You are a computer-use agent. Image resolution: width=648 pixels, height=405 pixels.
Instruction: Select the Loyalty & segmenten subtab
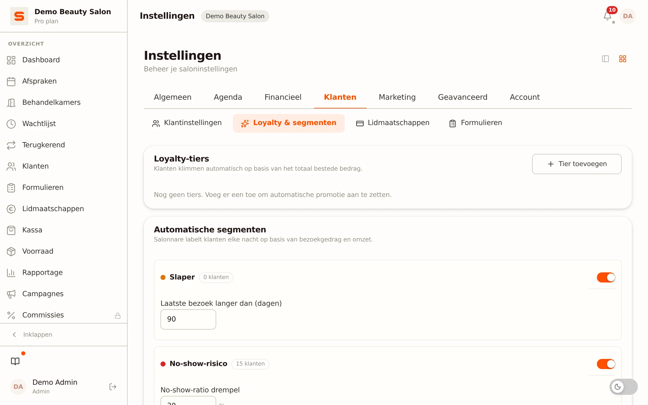pos(289,123)
